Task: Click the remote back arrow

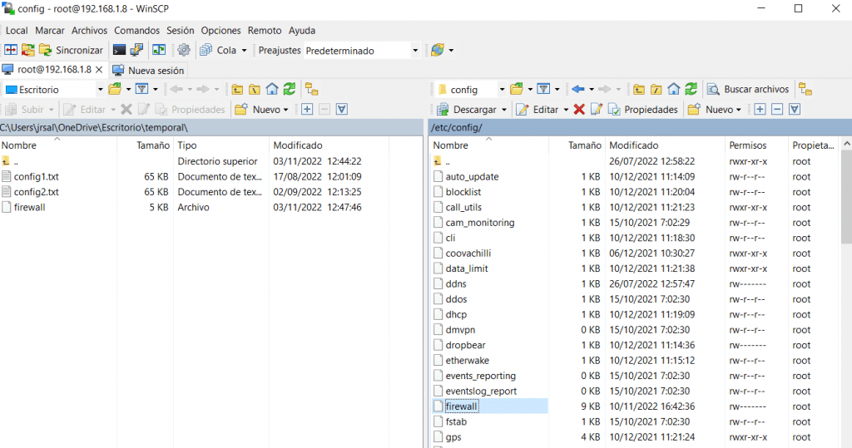Action: click(577, 89)
